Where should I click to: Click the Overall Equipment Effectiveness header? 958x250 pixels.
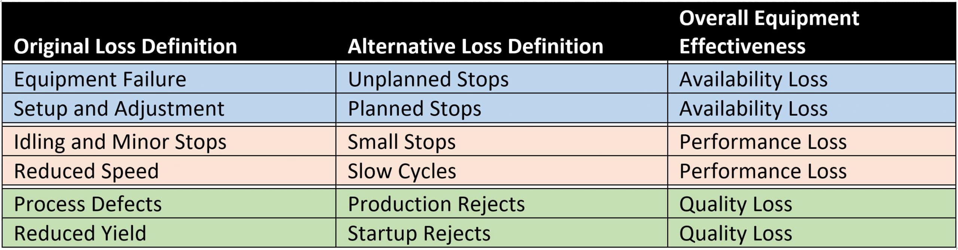click(x=769, y=32)
